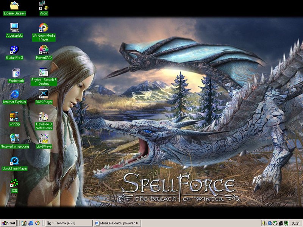Click the volume speaker tray icon
Viewport: 303px width, 227px height.
(264, 223)
